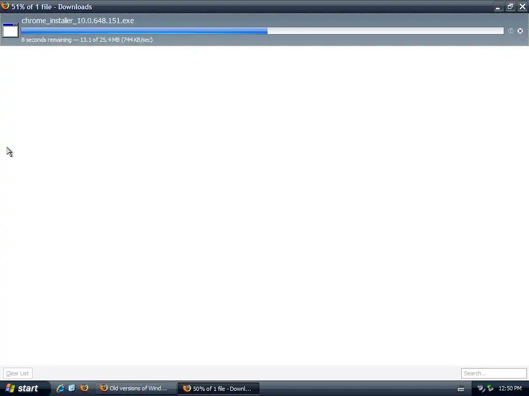
Task: Focus the Search downloads field
Action: pyautogui.click(x=493, y=373)
